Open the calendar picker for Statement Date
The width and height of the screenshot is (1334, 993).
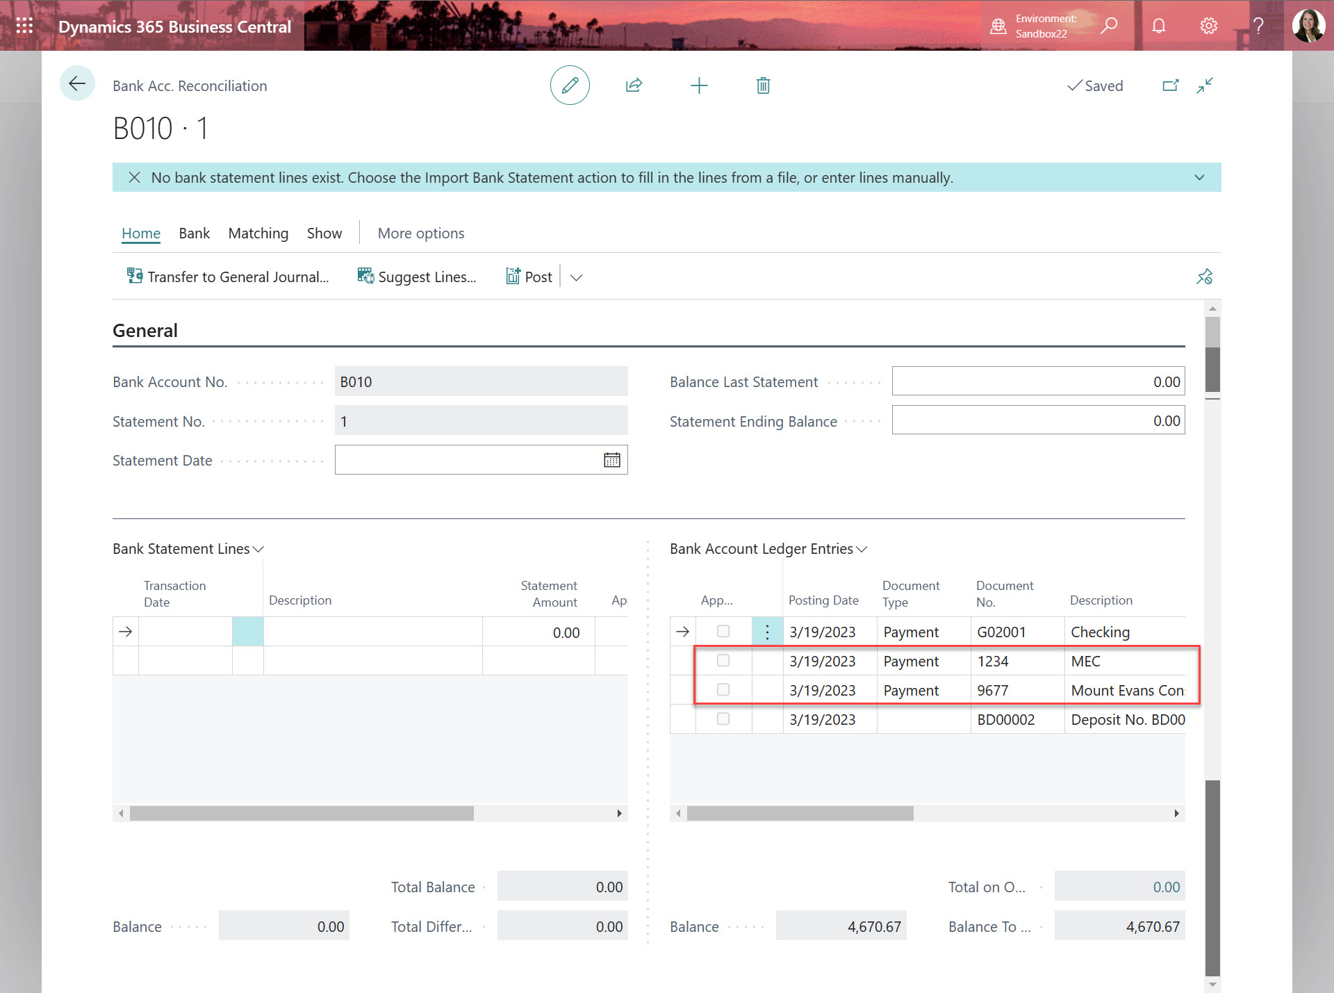[x=611, y=460]
